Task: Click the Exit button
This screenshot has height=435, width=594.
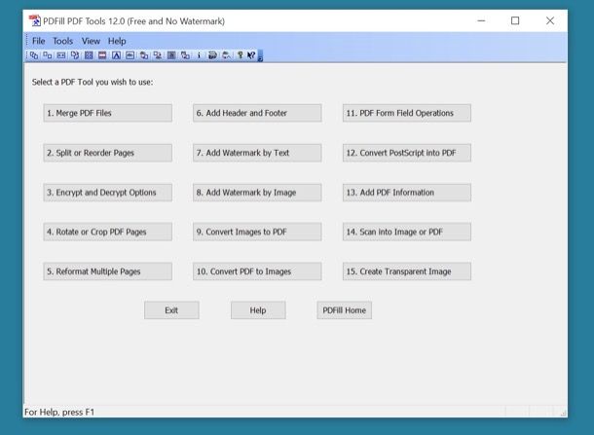Action: [x=171, y=310]
